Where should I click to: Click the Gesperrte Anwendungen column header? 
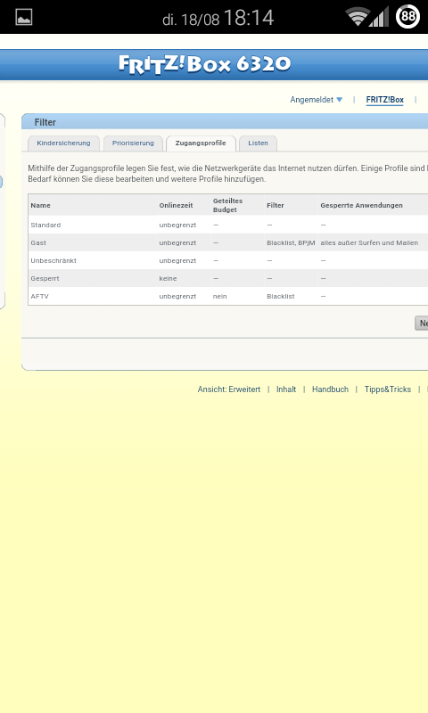tap(362, 205)
